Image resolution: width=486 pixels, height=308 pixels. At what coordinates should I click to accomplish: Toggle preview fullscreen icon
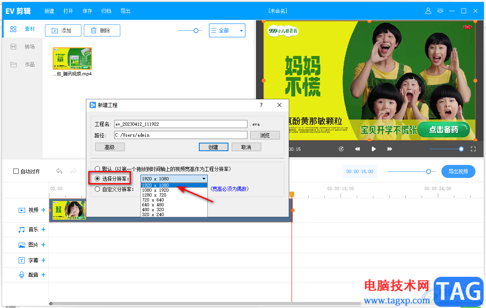click(473, 149)
